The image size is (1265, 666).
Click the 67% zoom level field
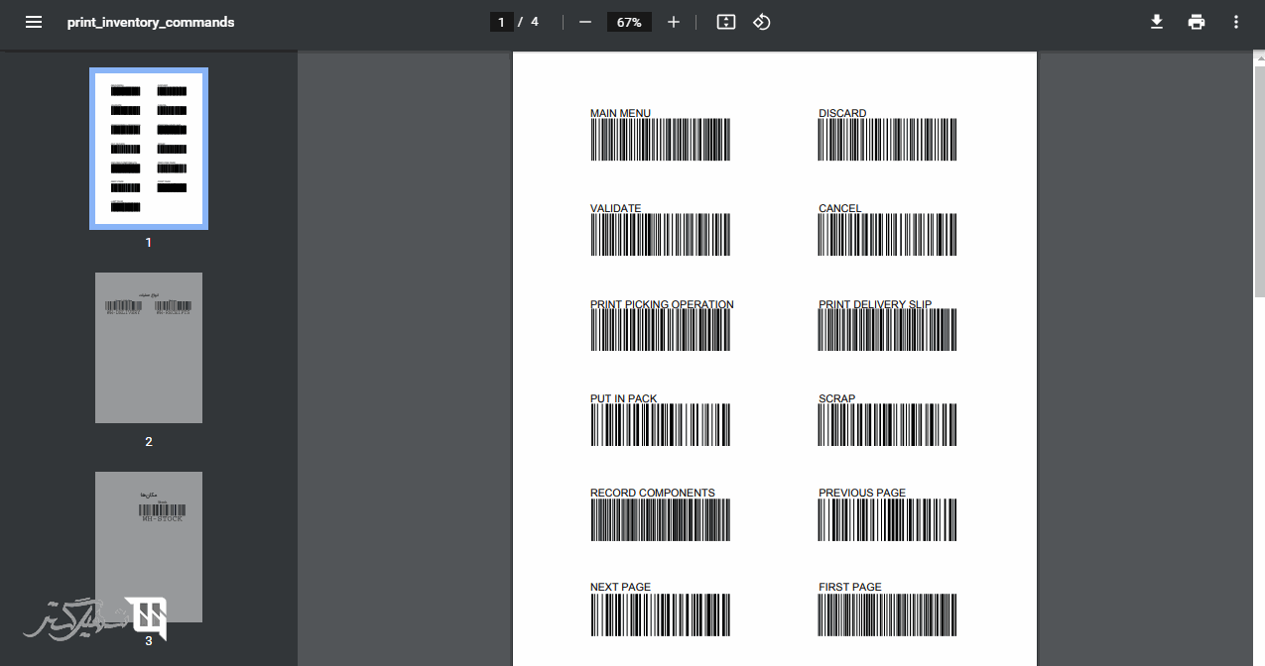pos(630,22)
